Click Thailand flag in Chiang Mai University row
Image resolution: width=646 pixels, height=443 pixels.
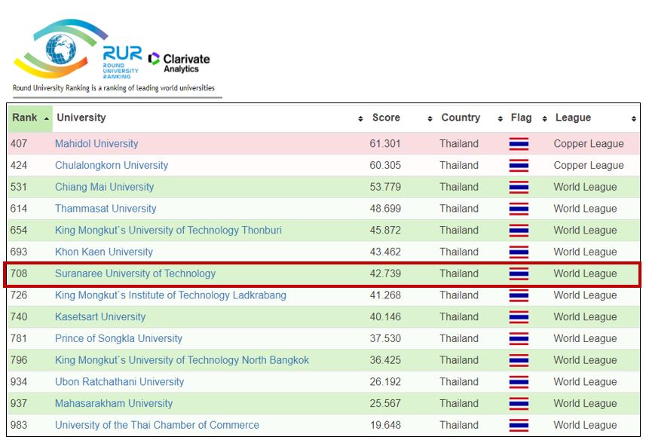pos(519,188)
